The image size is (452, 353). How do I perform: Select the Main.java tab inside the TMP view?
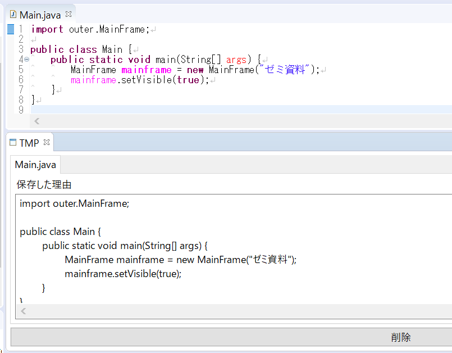[35, 165]
